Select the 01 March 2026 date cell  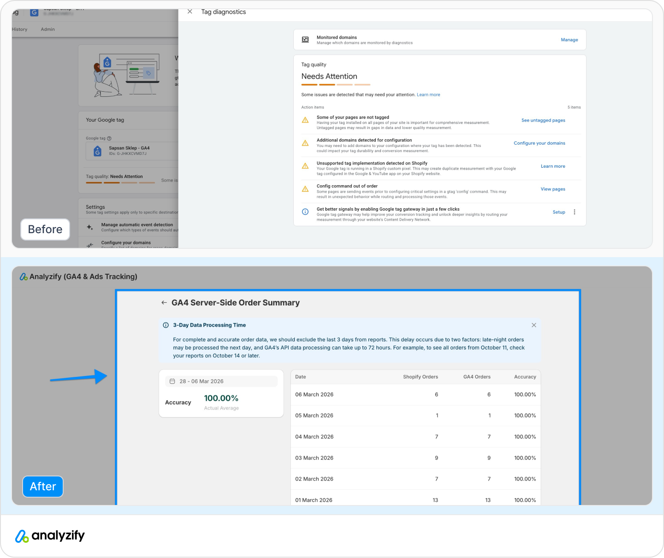(x=314, y=500)
